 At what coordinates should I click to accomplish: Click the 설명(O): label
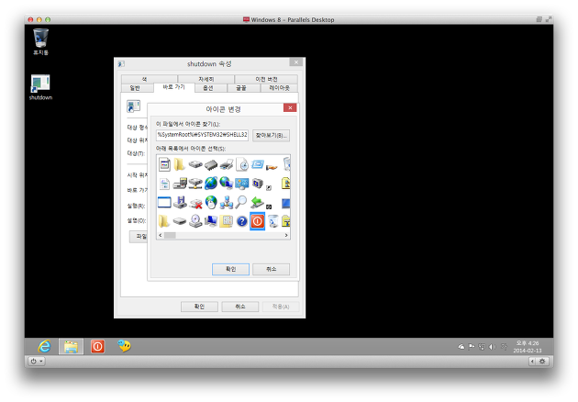[x=137, y=220]
